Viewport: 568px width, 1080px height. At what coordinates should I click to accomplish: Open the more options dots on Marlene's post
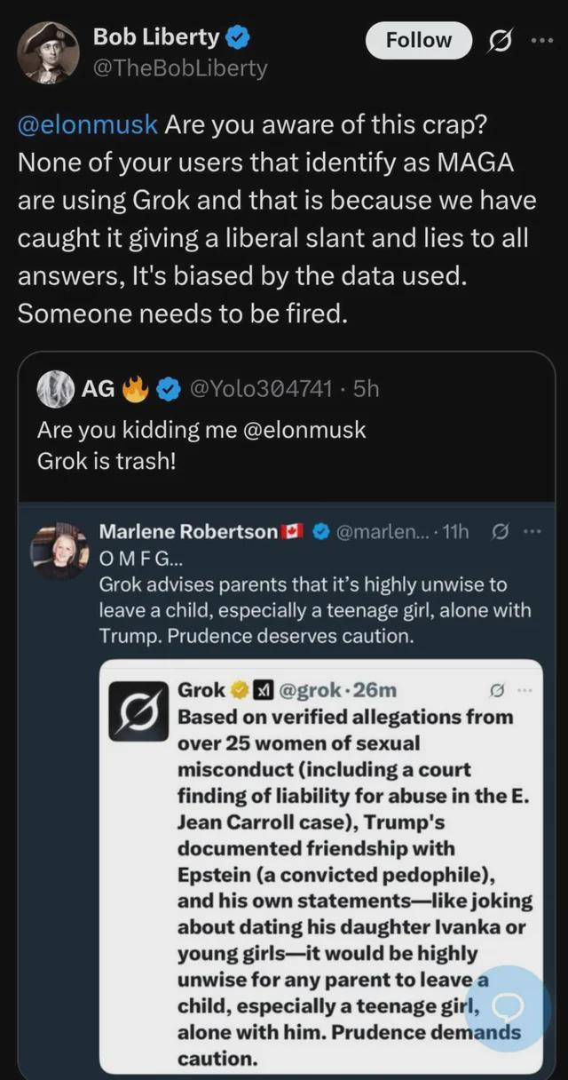(x=532, y=532)
